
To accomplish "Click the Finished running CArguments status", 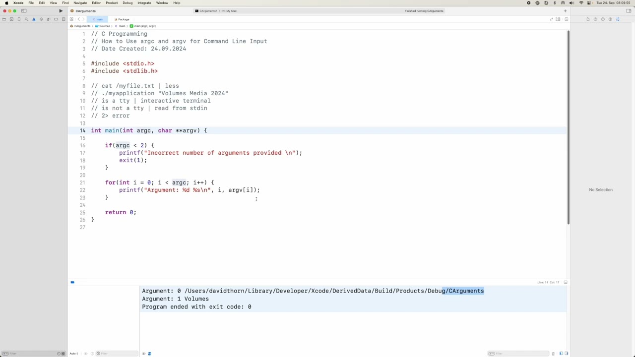I will coord(424,11).
